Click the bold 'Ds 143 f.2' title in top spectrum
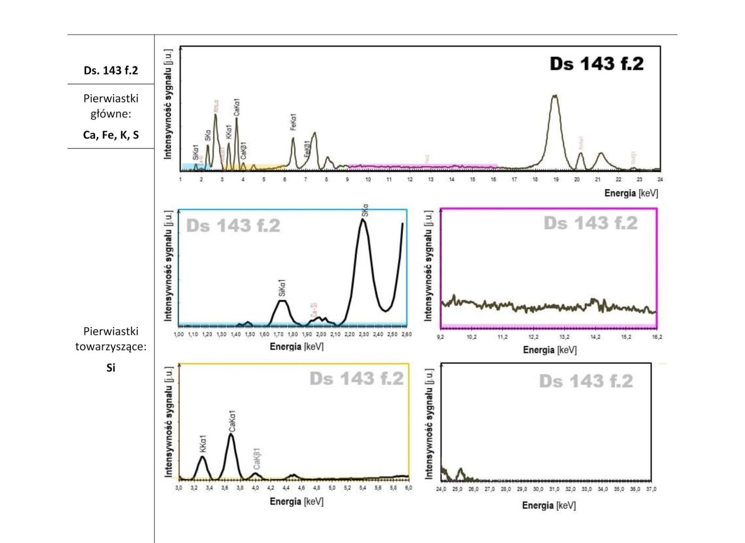The width and height of the screenshot is (745, 543). click(x=597, y=64)
